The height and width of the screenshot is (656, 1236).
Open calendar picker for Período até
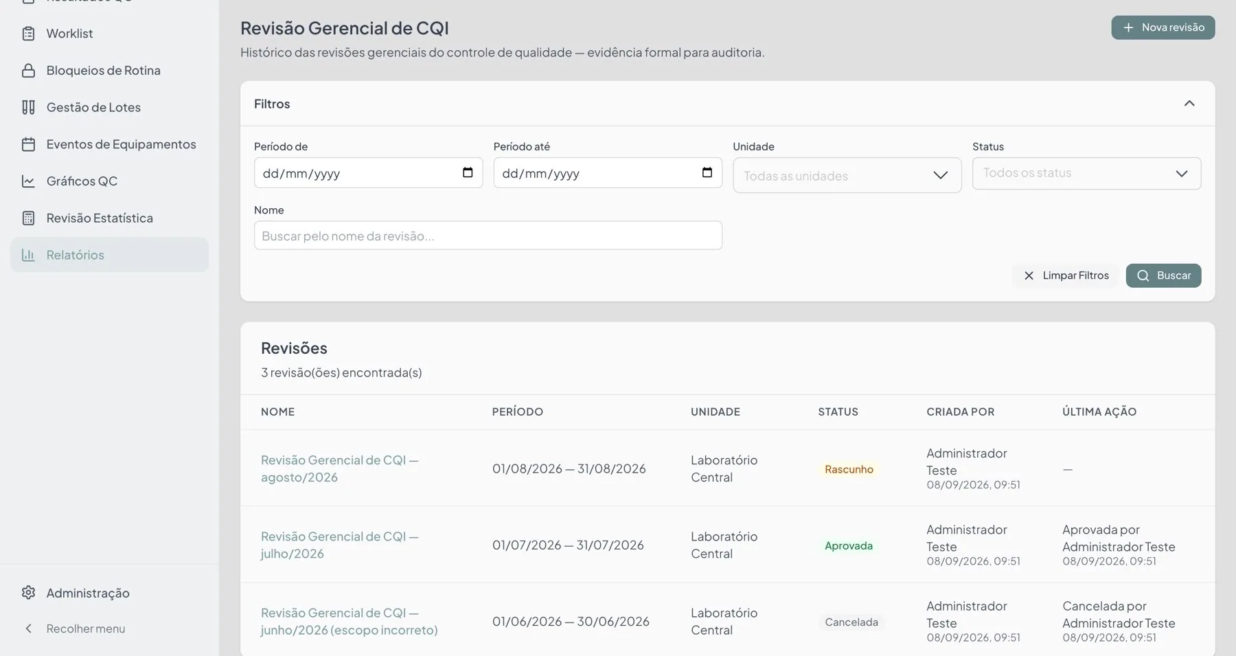pyautogui.click(x=707, y=172)
